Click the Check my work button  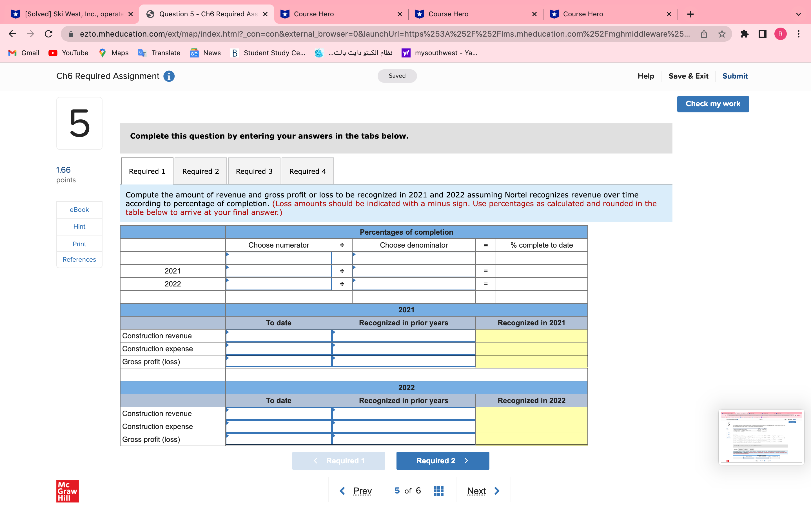coord(712,104)
